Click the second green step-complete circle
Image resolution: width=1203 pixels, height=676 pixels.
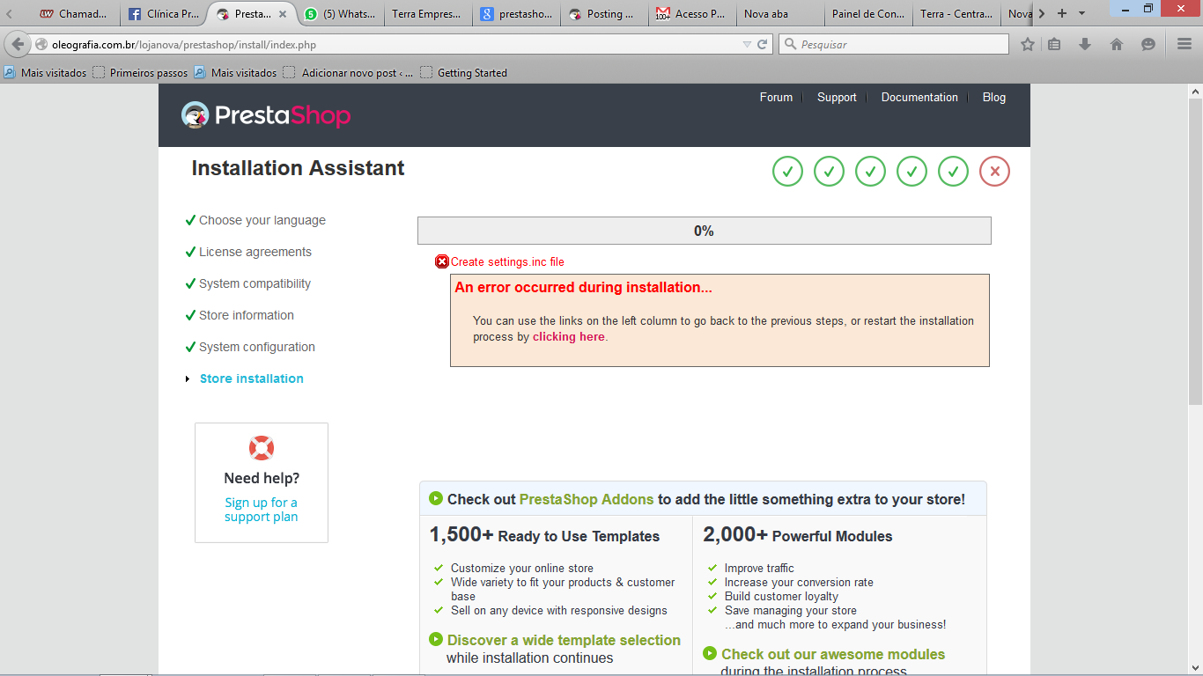[x=829, y=171]
